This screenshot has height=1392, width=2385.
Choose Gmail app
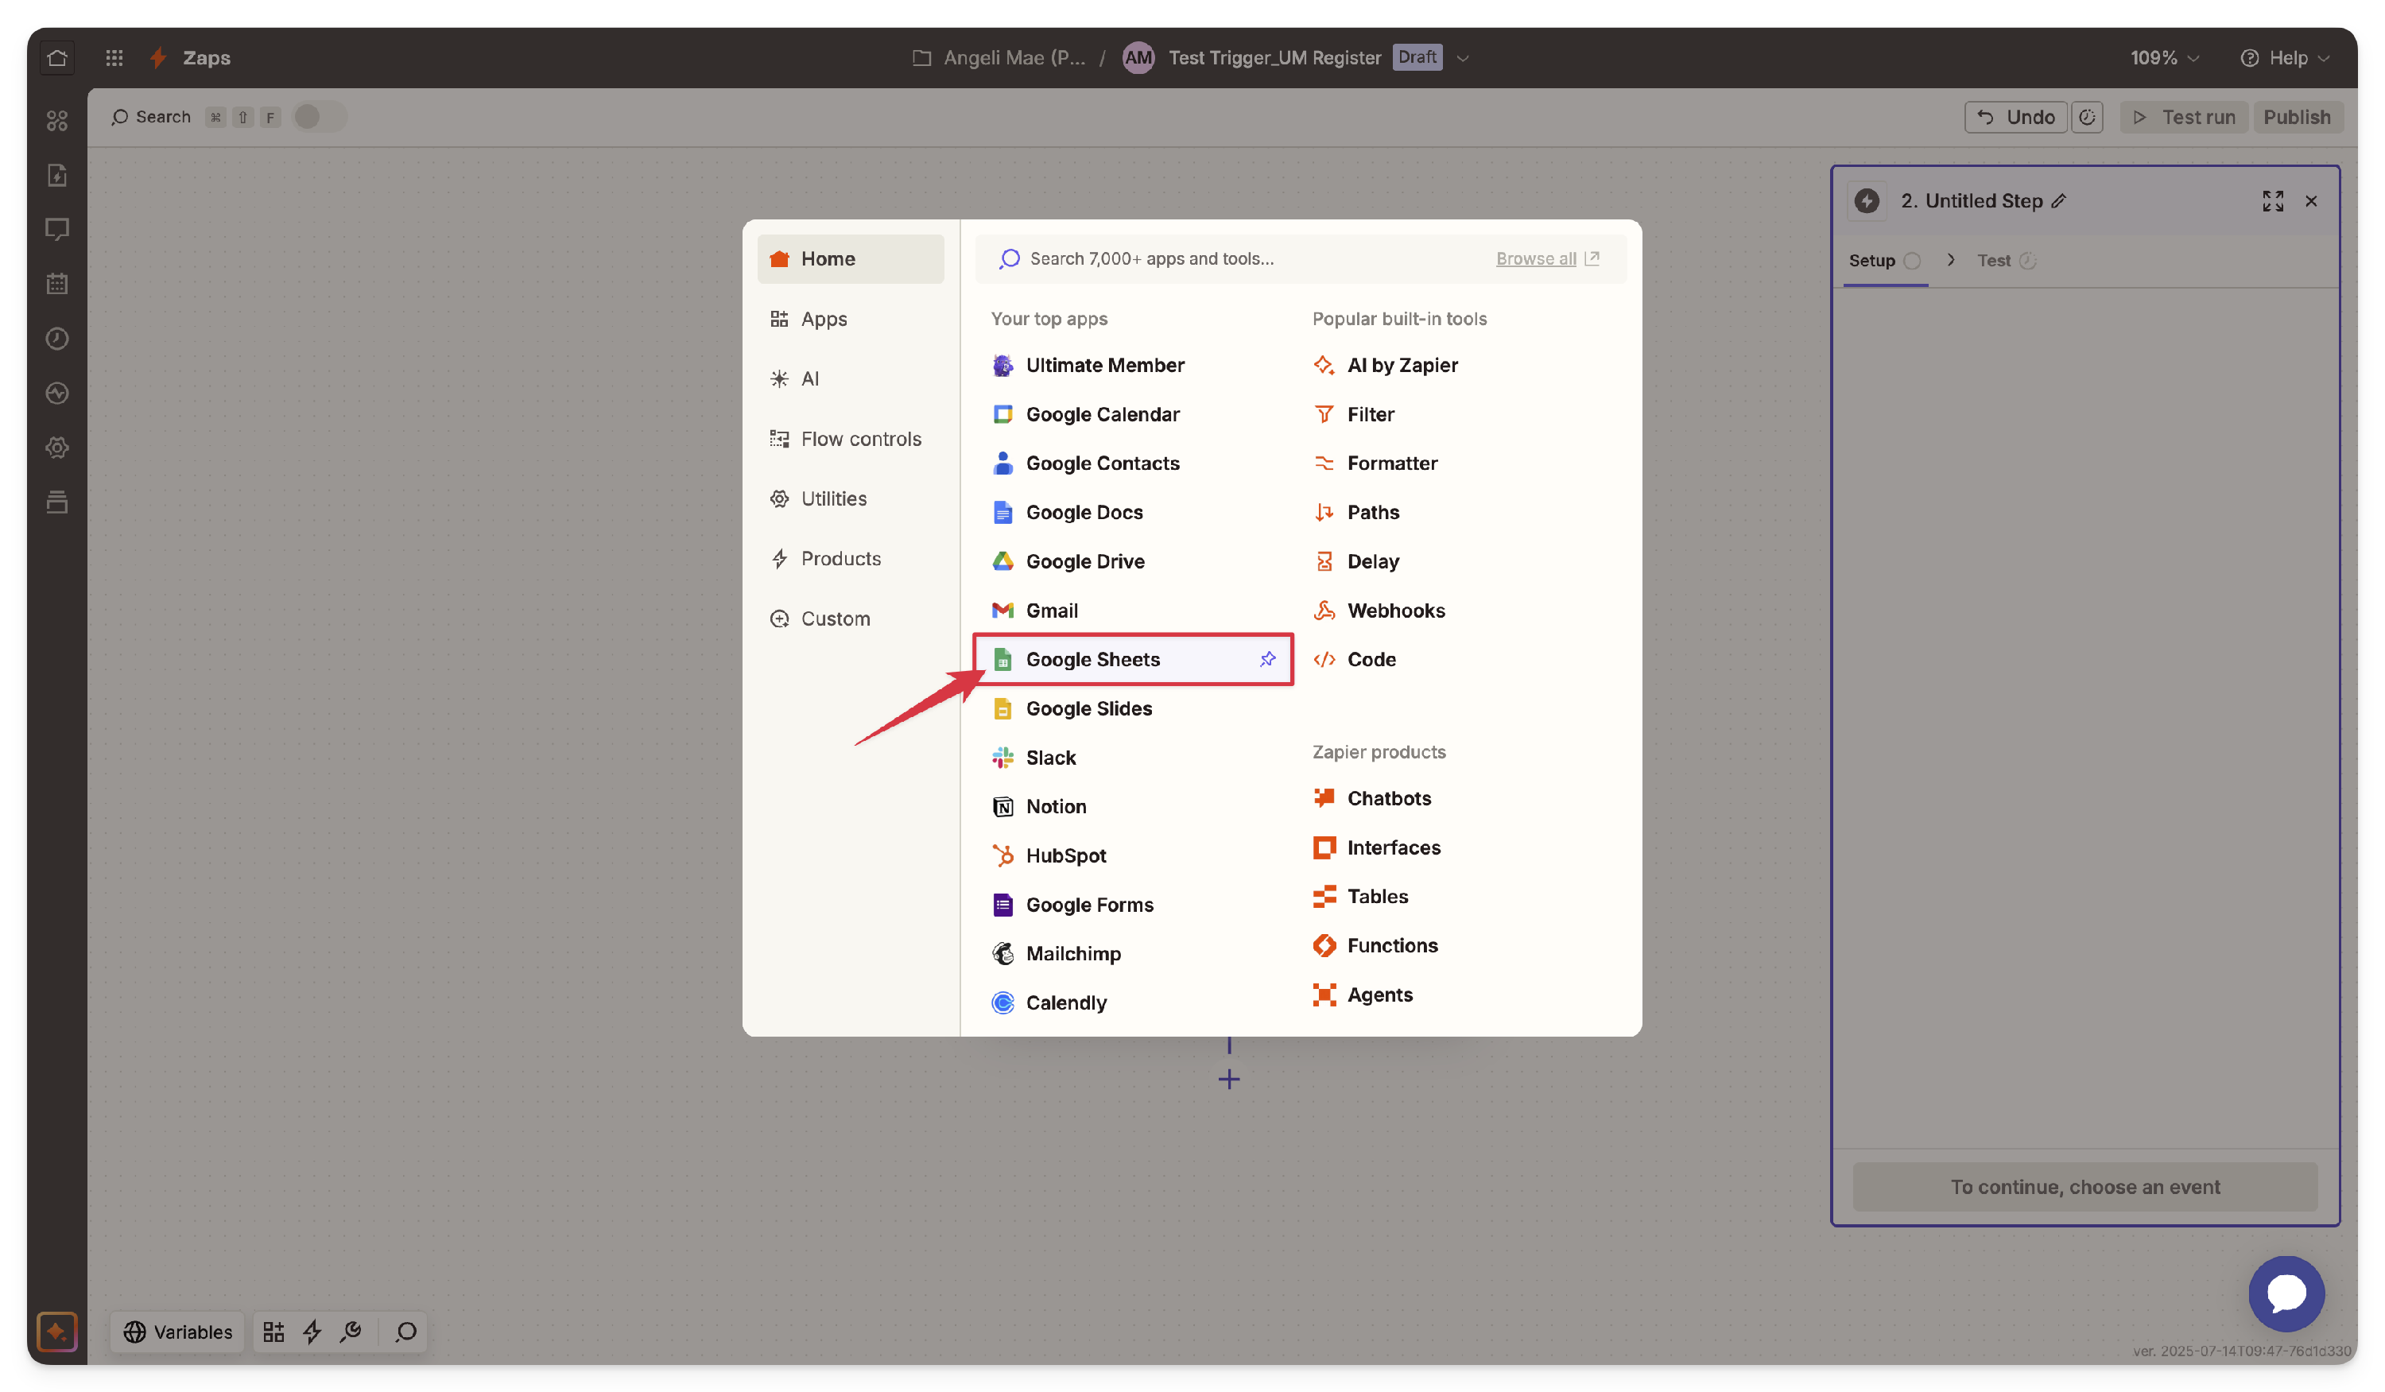[1132, 610]
